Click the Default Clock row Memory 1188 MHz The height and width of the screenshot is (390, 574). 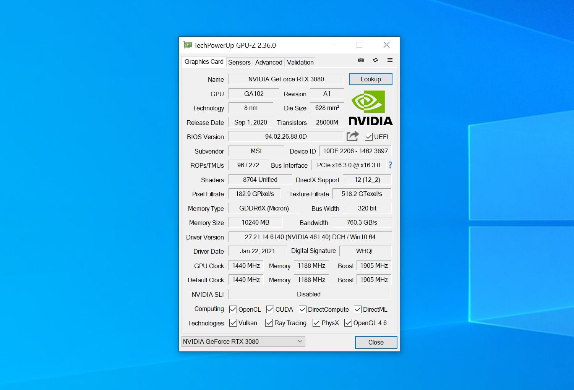(311, 280)
